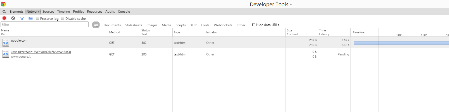Click the document icon for google.com request
Image resolution: width=449 pixels, height=112 pixels.
coord(6,42)
